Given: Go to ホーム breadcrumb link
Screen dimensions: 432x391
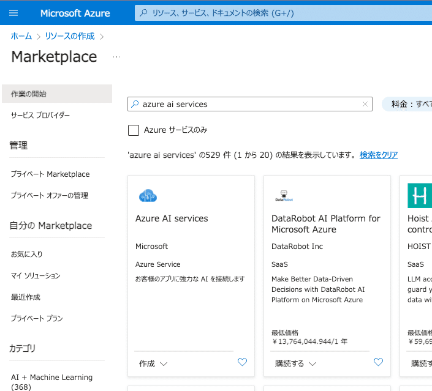Looking at the screenshot, I should point(21,36).
